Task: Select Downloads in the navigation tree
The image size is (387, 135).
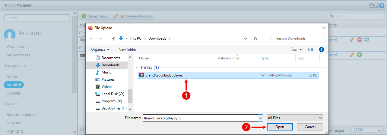Action: [110, 65]
